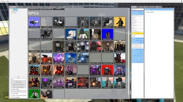The height and width of the screenshot is (102, 183).
Task: Spawn the TV man NPC
Action: coord(59,46)
